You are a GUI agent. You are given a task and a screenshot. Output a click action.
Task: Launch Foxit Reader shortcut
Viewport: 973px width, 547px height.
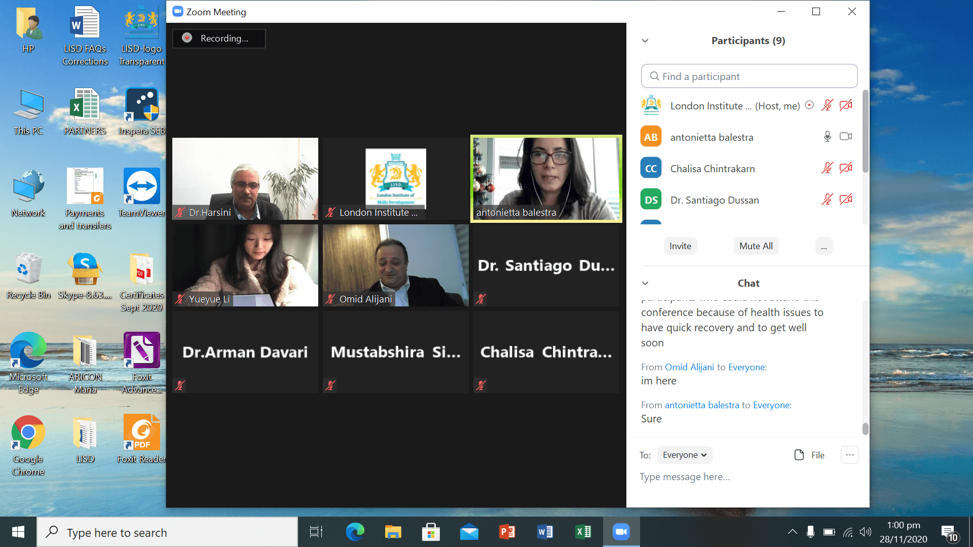[141, 440]
